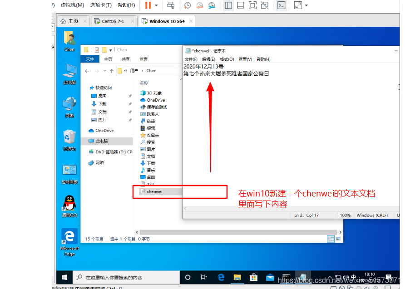Open Notepad's 格式(O) menu
This screenshot has height=289, width=405.
[x=227, y=59]
